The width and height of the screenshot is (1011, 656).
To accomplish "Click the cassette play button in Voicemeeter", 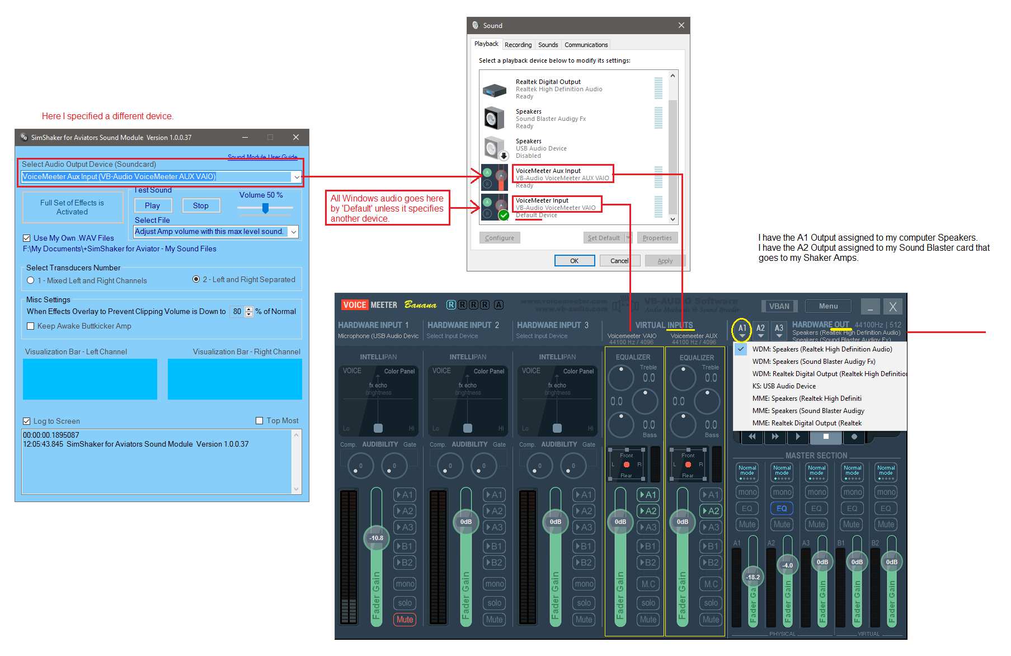I will [x=798, y=437].
